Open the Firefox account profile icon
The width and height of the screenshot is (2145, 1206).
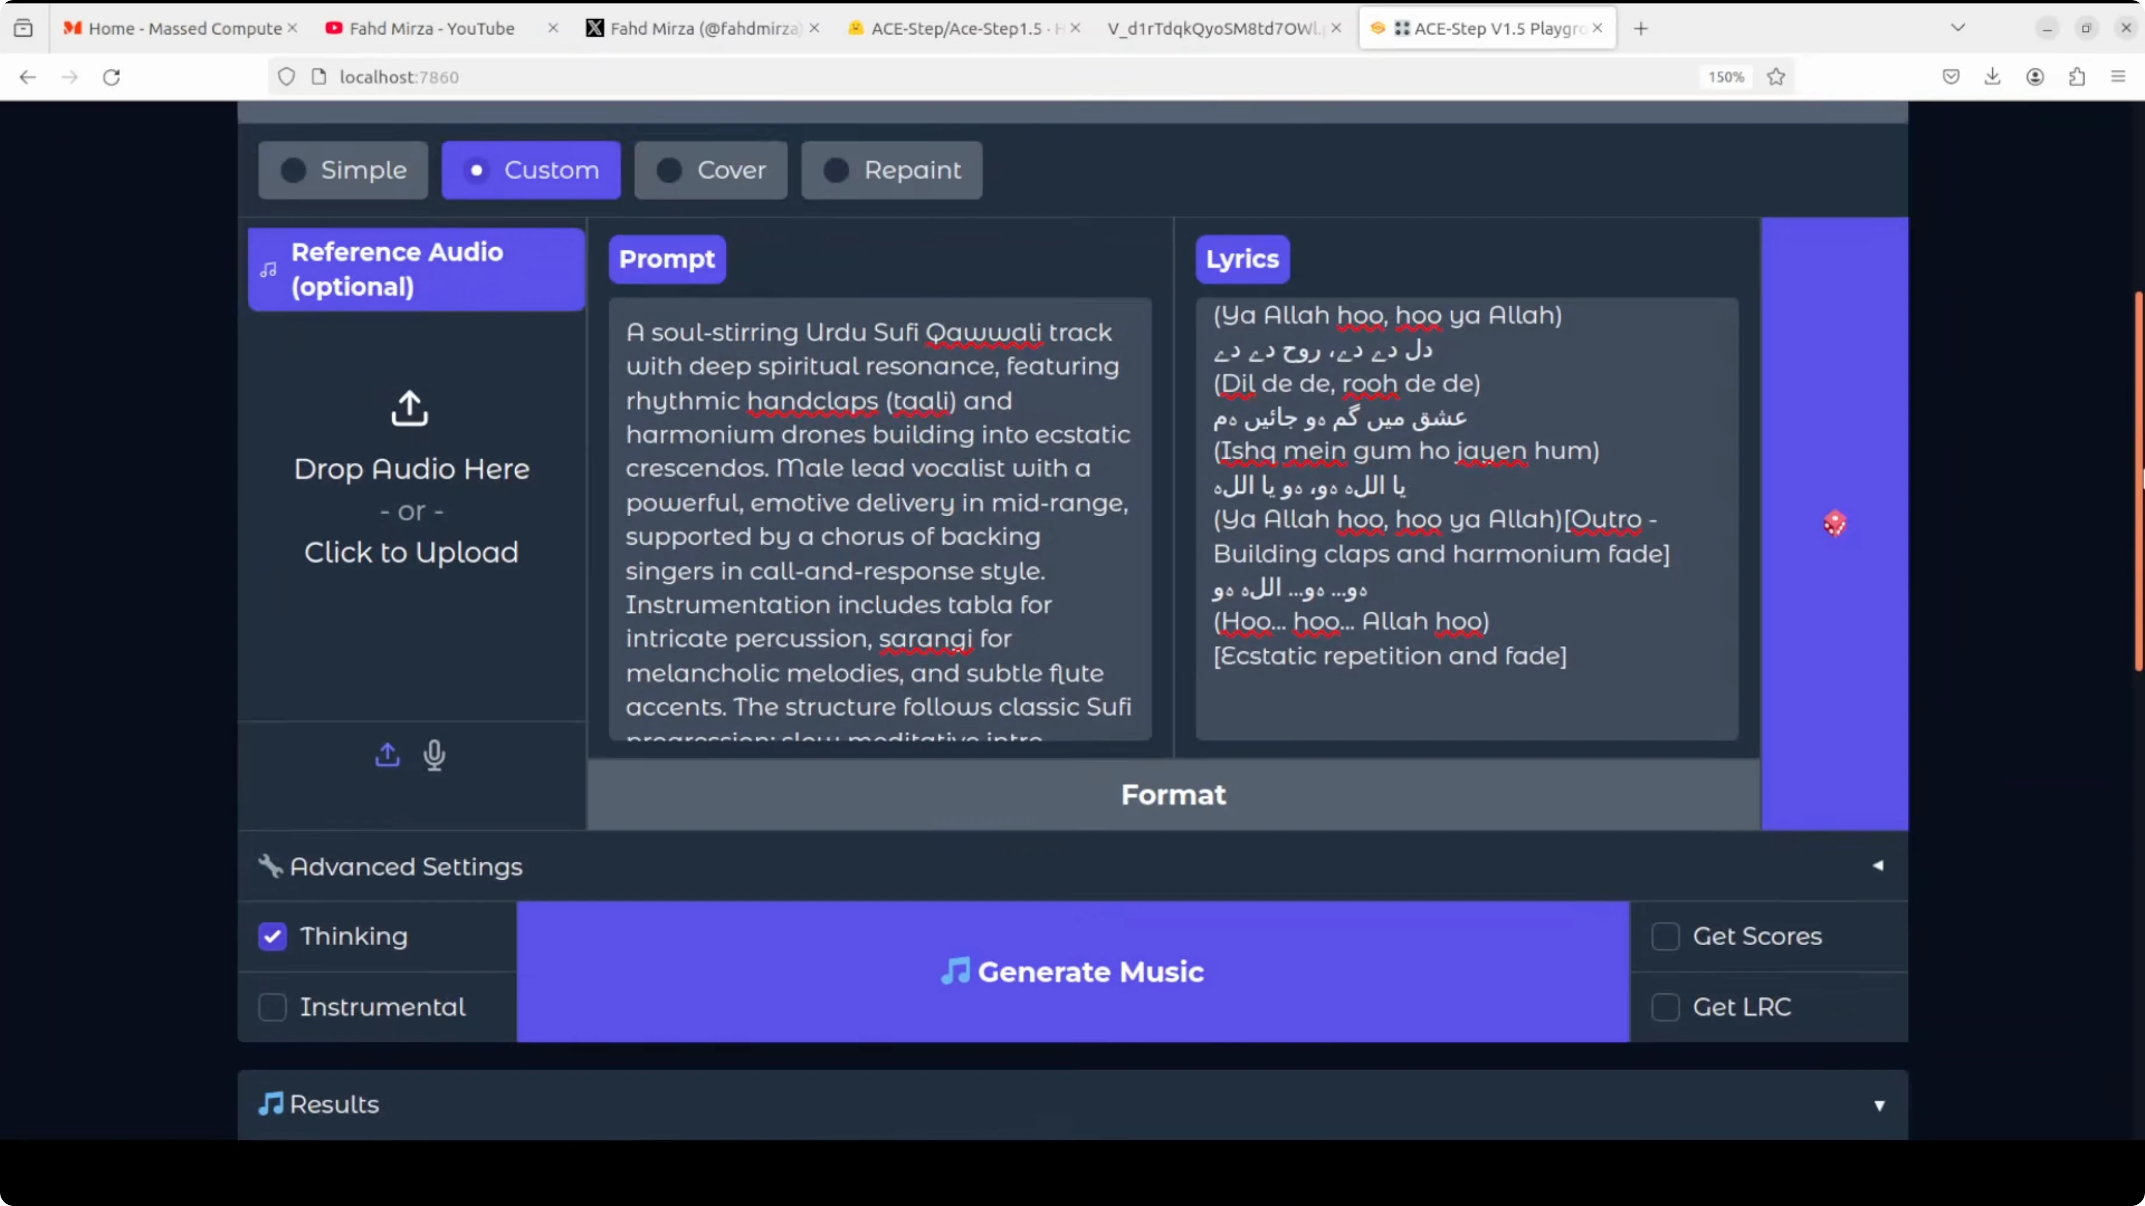pos(2034,76)
